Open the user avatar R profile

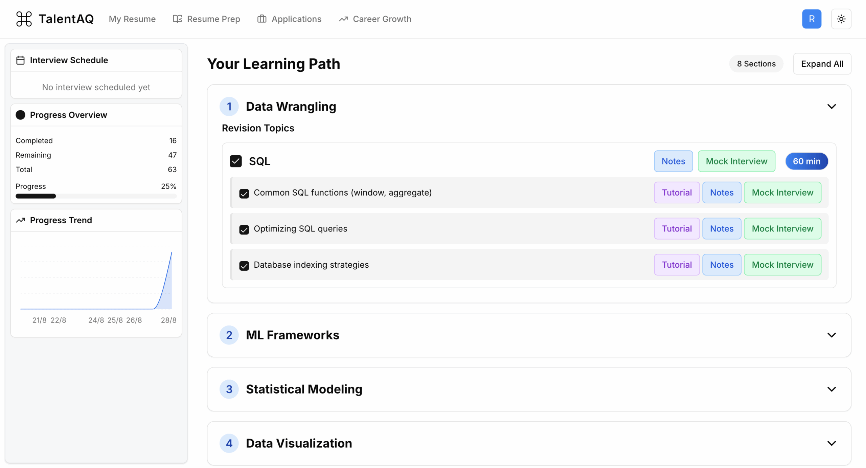(812, 19)
